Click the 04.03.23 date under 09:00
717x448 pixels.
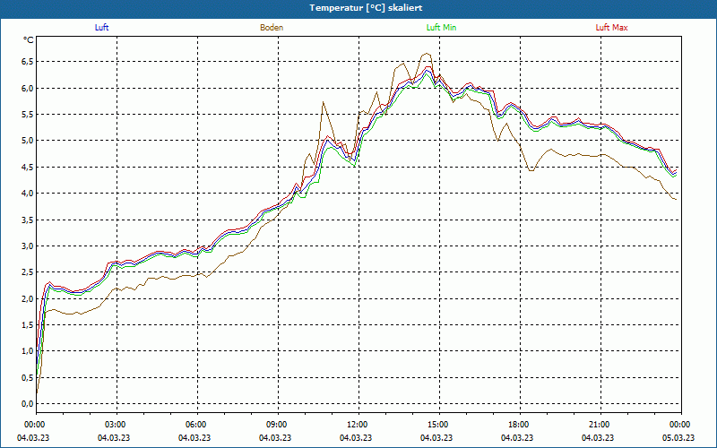point(275,437)
